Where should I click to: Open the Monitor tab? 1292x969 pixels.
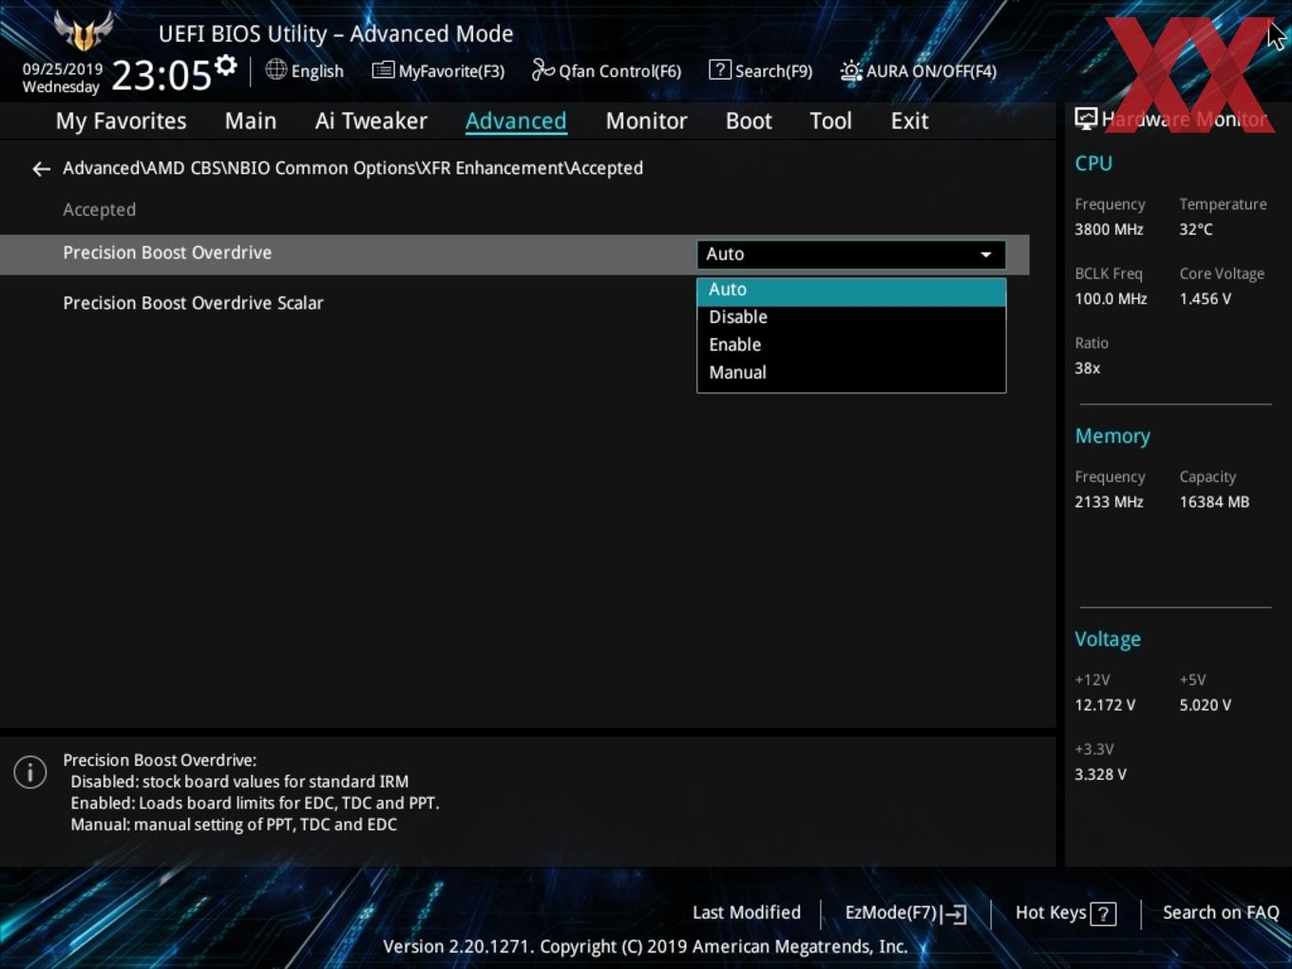tap(646, 121)
